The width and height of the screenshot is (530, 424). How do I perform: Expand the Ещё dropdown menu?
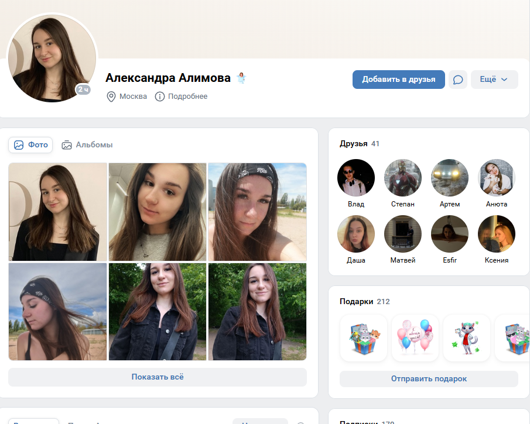494,80
